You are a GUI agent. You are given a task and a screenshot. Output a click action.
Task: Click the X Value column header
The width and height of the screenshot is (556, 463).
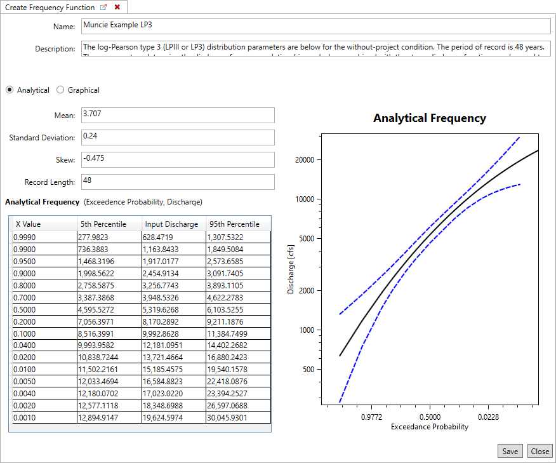[x=43, y=224]
